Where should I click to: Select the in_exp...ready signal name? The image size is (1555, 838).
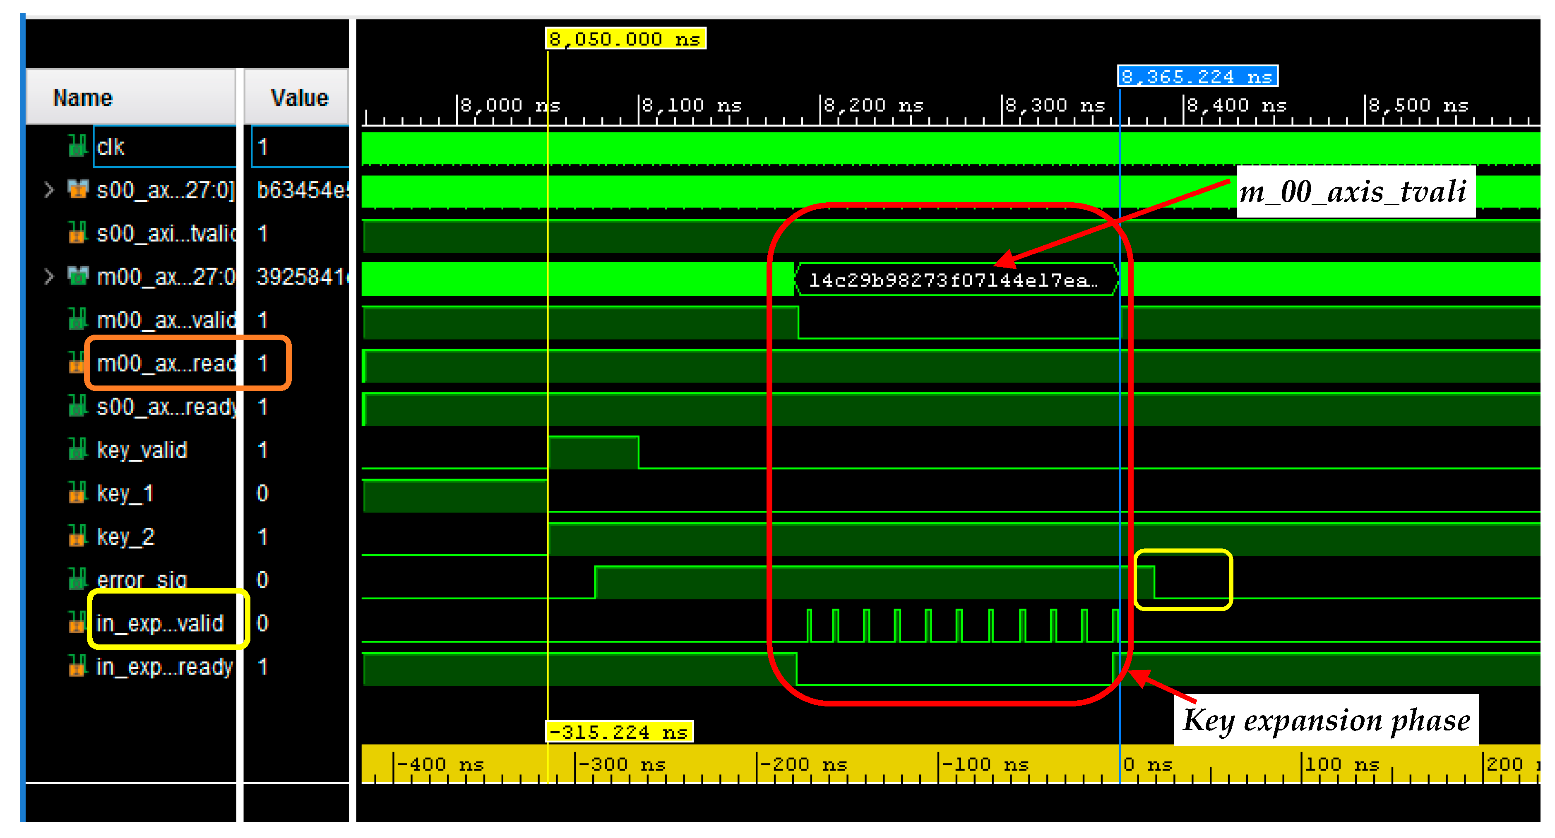coord(164,667)
